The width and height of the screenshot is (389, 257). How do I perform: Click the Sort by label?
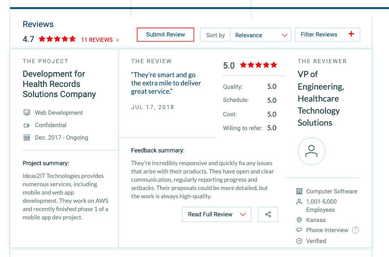pyautogui.click(x=215, y=35)
